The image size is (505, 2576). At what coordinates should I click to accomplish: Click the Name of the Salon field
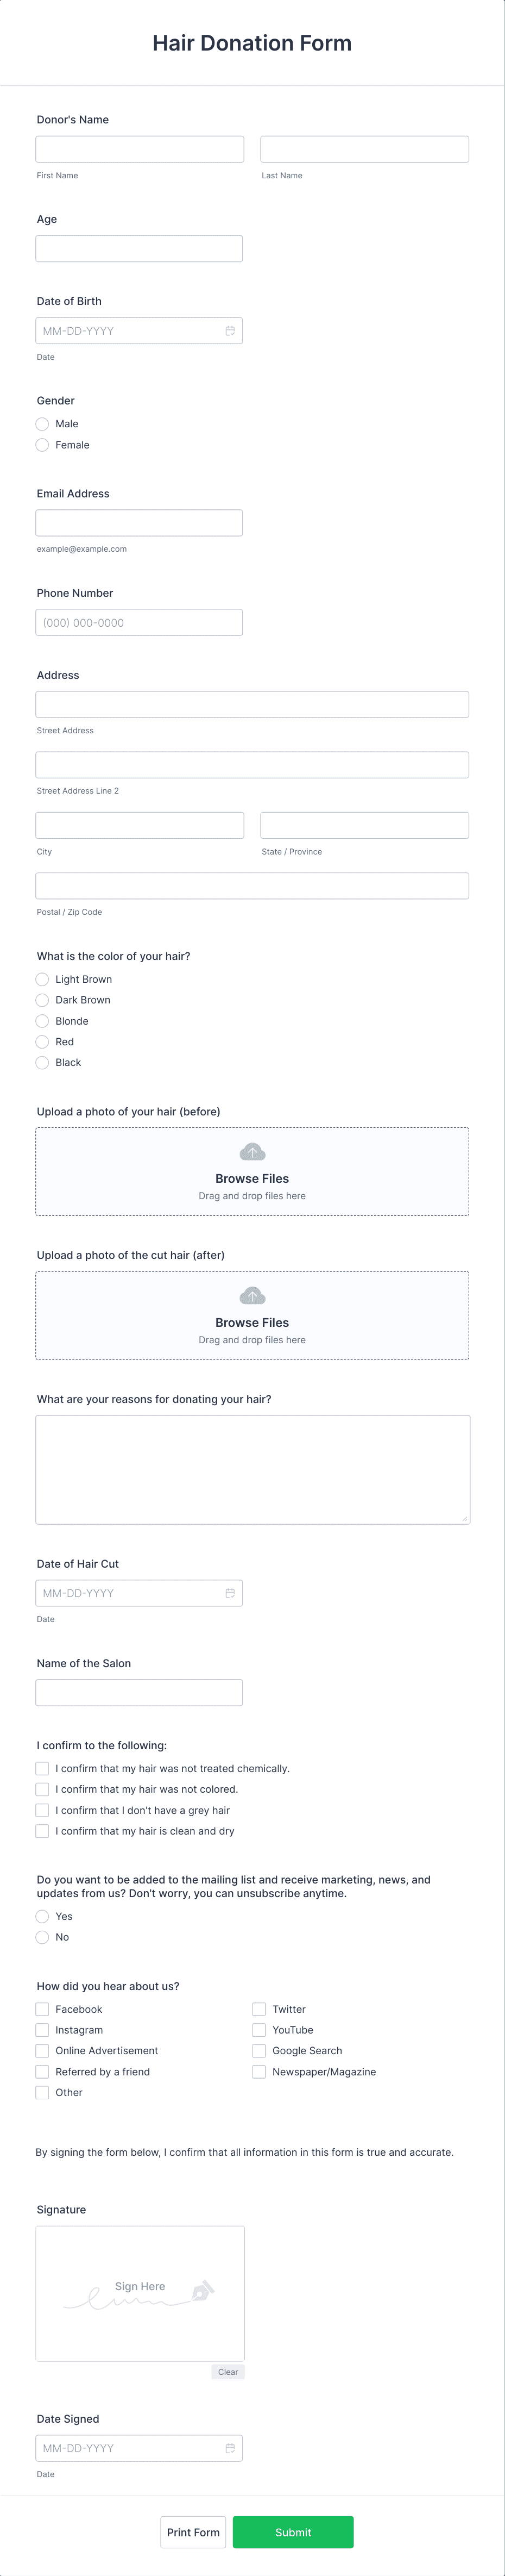[x=138, y=1692]
